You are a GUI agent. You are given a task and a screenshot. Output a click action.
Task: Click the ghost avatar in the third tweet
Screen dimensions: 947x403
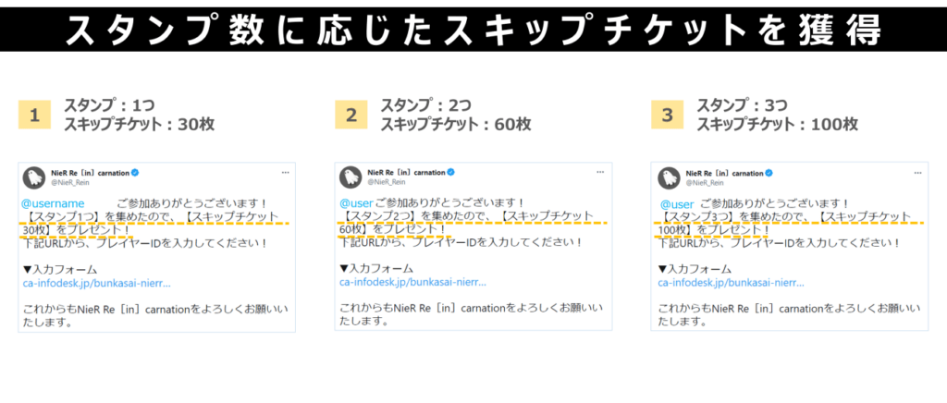669,177
